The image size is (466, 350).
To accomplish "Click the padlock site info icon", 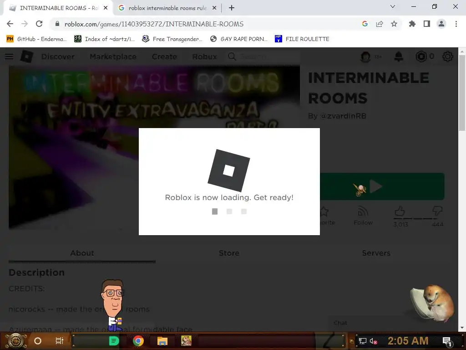I will (x=57, y=24).
